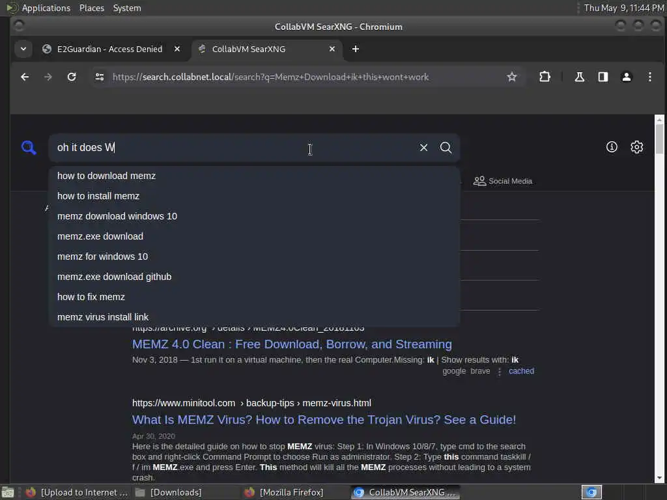This screenshot has width=667, height=500.
Task: Choose suggestion 'memz for windows 10'
Action: (255, 257)
